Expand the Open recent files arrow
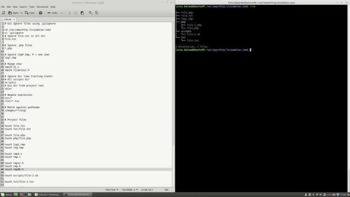Screen dimensions: 350x197 21,13
